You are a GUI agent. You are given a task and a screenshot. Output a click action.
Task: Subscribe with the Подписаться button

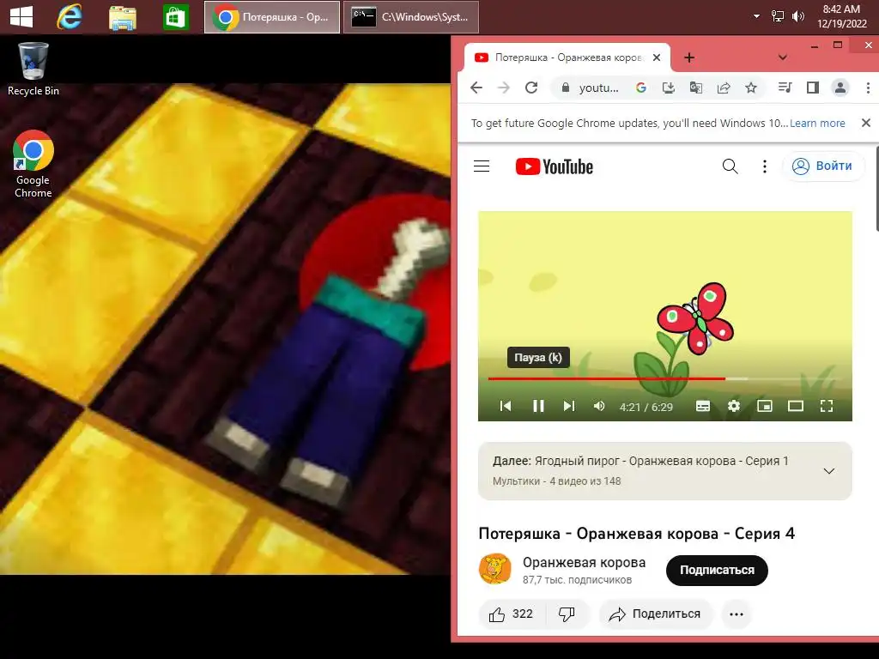point(717,570)
